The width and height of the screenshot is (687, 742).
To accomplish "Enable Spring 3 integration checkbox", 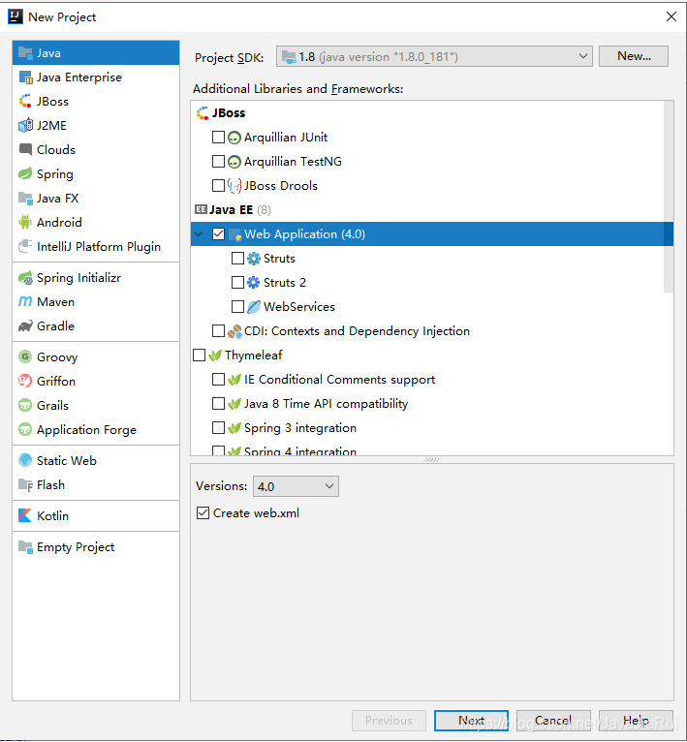I will pos(218,428).
